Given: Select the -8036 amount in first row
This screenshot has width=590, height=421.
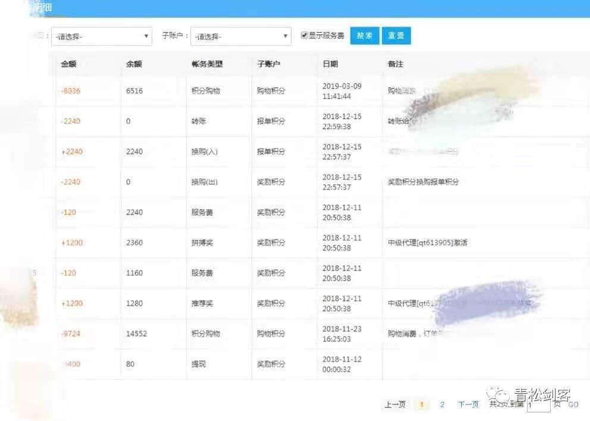Looking at the screenshot, I should click(x=70, y=91).
